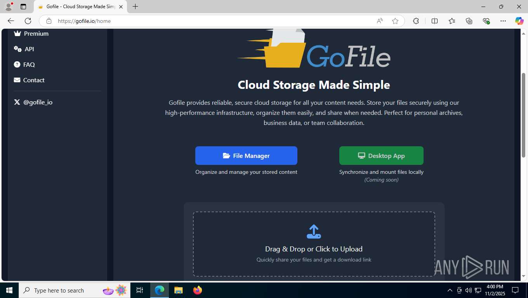Open network settings in system tray
Image resolution: width=528 pixels, height=298 pixels.
pyautogui.click(x=477, y=290)
